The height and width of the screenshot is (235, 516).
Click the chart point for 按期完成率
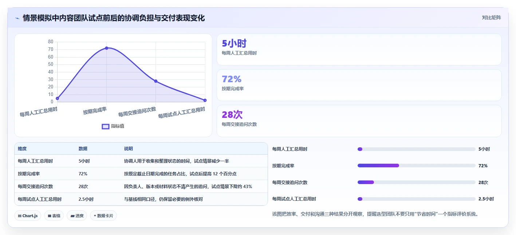(x=106, y=48)
